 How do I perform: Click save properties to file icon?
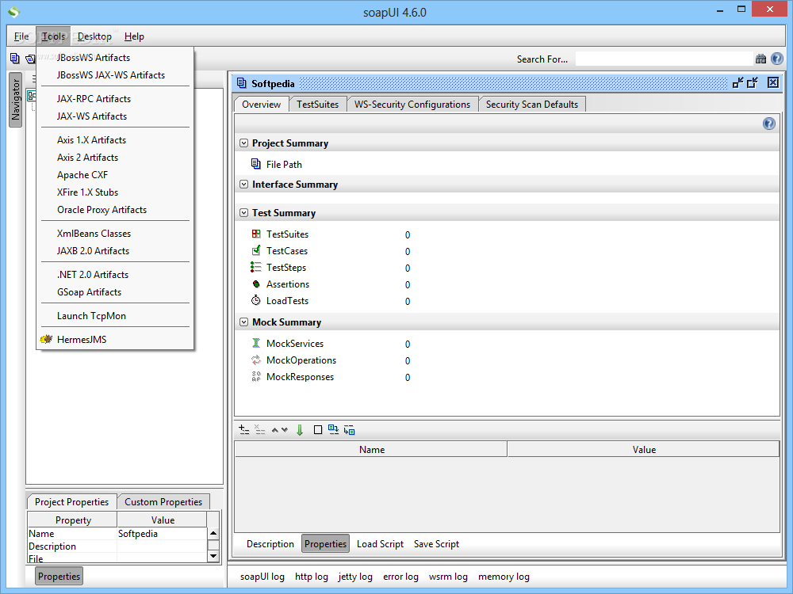349,430
